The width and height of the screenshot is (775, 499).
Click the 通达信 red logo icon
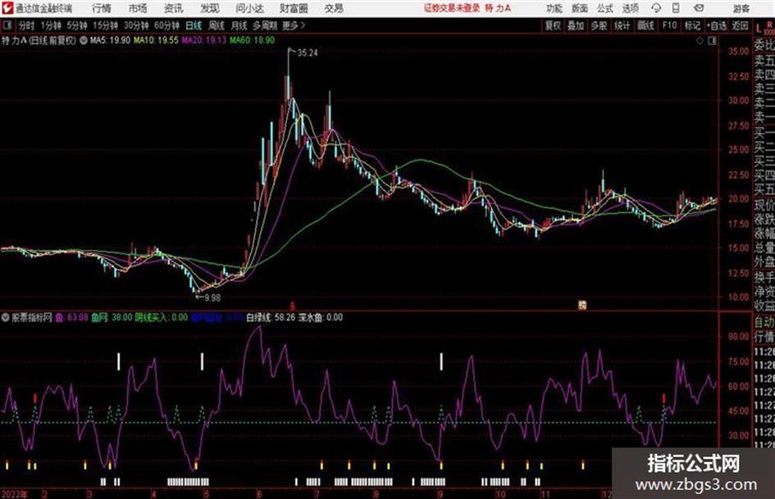[7, 8]
